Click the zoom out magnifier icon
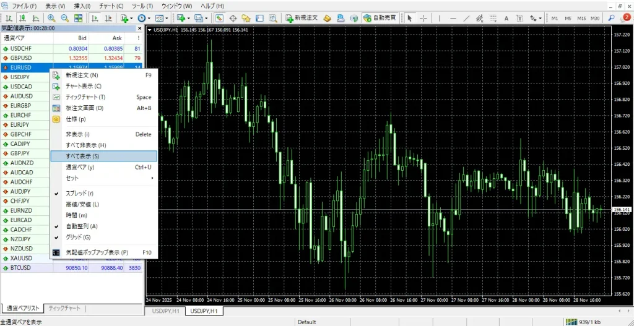Image resolution: width=634 pixels, height=326 pixels. pos(63,18)
